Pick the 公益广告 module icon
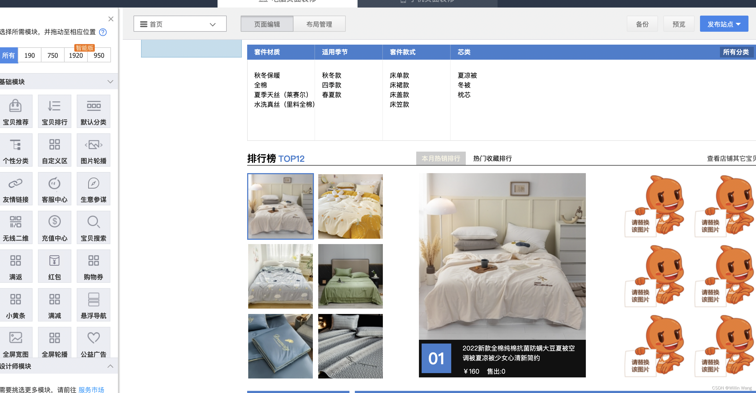756x393 pixels. [x=93, y=343]
